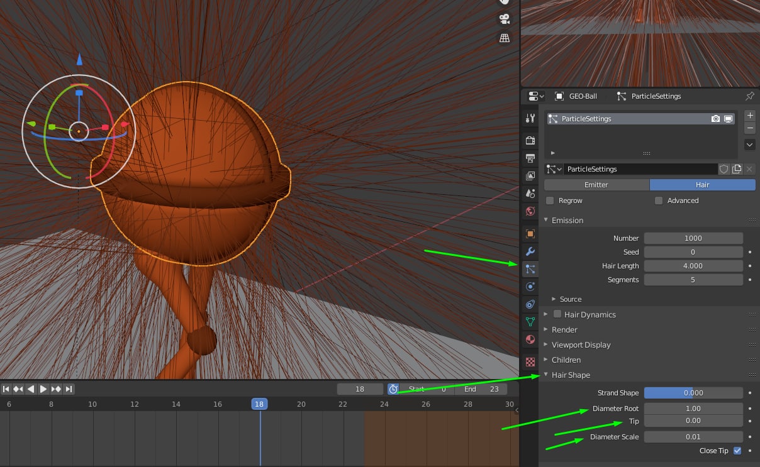
Task: Open the Scene properties tab
Action: click(x=530, y=193)
